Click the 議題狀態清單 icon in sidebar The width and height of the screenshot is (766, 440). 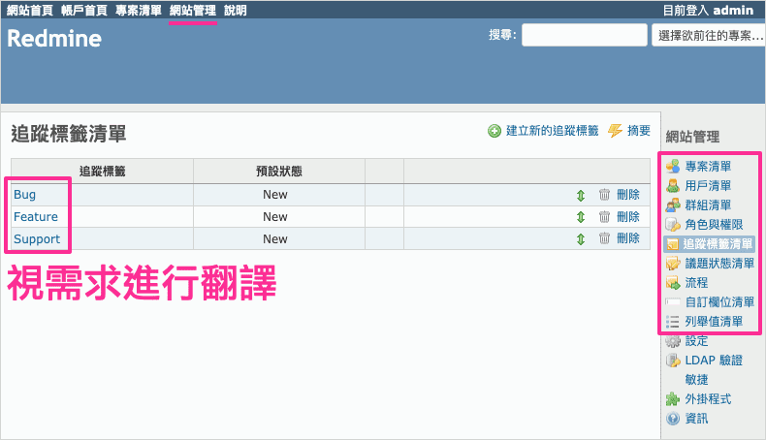pos(673,264)
